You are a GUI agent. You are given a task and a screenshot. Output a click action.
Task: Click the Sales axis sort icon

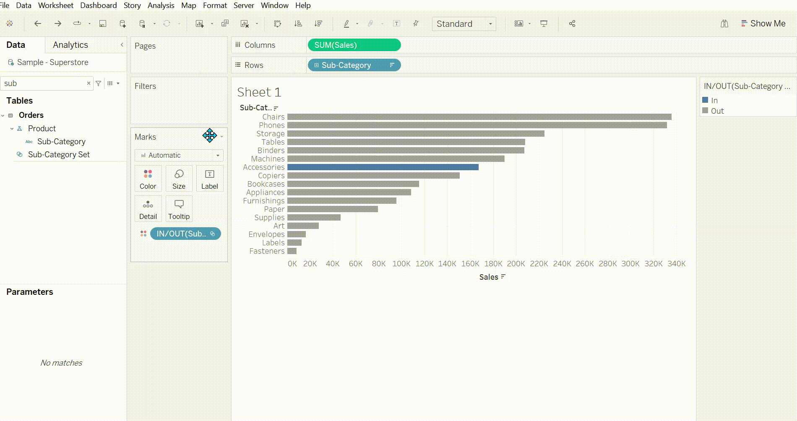[x=503, y=277]
